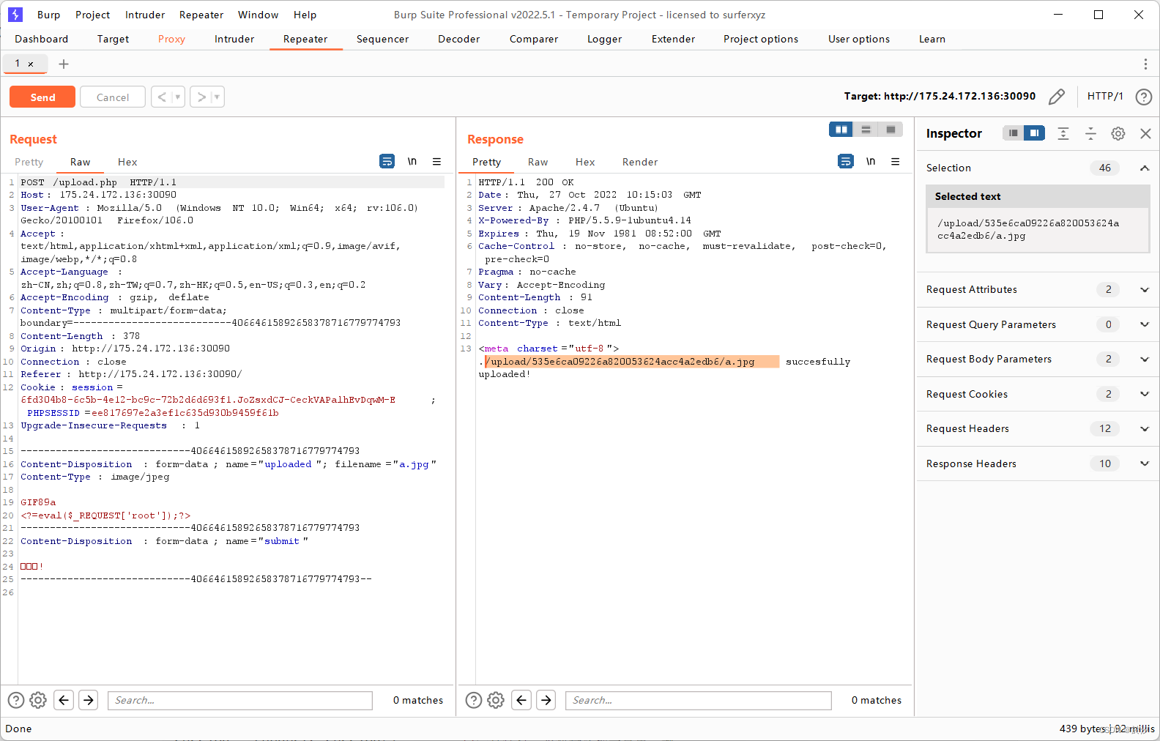Click highlighted uploaded file path in response
This screenshot has width=1160, height=741.
(x=631, y=362)
